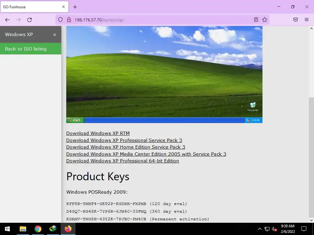Screen dimensions: 314x235
Task: Select the ISO Funhouse tab
Action: (x=34, y=7)
